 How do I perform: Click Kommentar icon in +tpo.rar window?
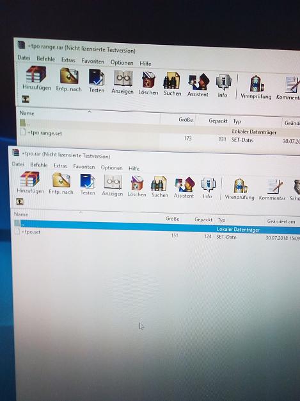tap(274, 187)
